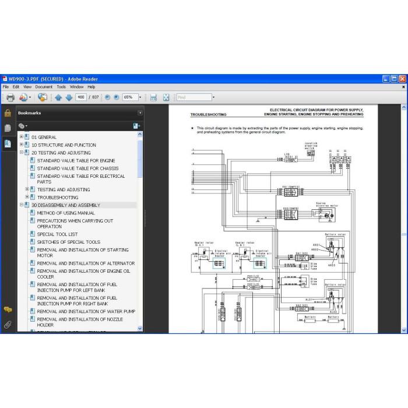Screen dimensions: 408x408
Task: Click document scroll down arrow
Action: [x=404, y=330]
